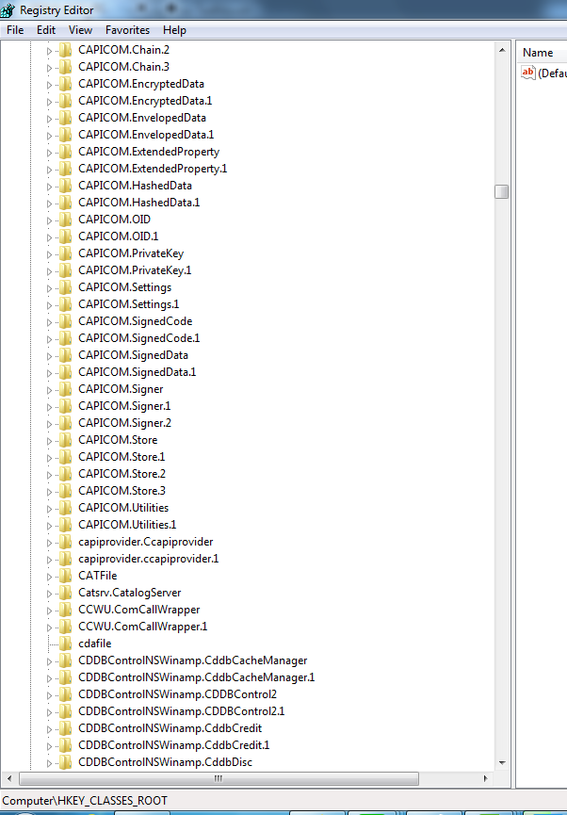Viewport: 567px width, 815px height.
Task: Click the folder icon of CAPICOM.EnvelopedData
Action: 65,118
